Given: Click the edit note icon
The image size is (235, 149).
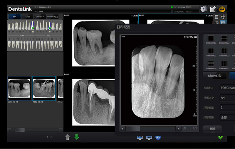Looking at the screenshot, I should click(213, 9).
